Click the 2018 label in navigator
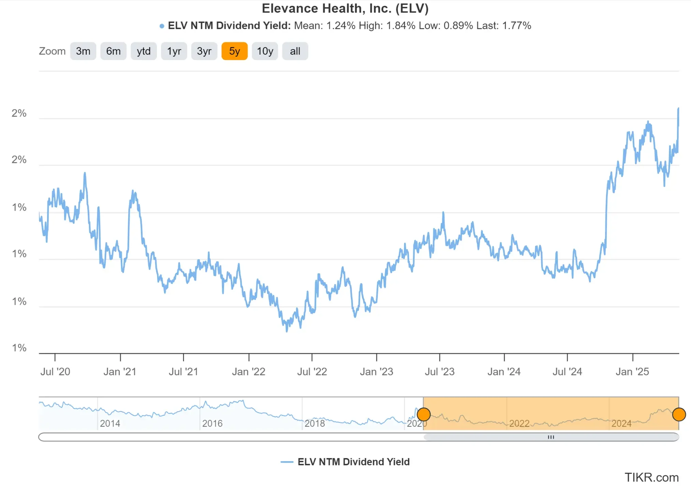The image size is (691, 486). click(x=314, y=423)
